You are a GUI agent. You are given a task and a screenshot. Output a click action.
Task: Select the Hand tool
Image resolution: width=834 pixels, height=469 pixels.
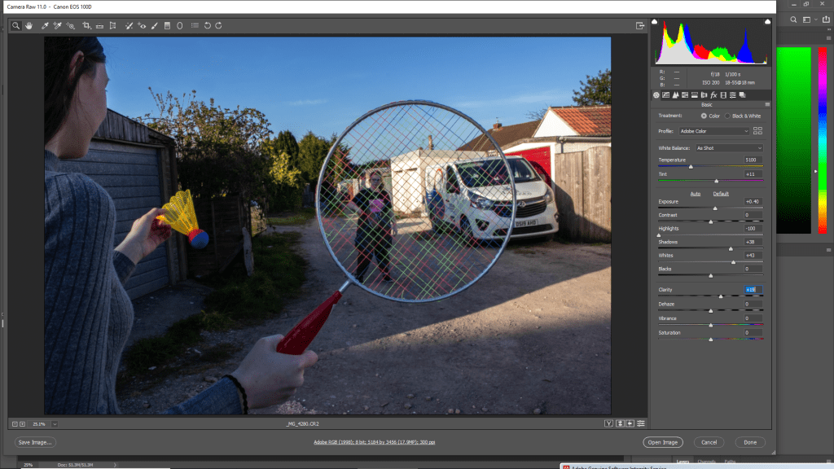pyautogui.click(x=29, y=26)
